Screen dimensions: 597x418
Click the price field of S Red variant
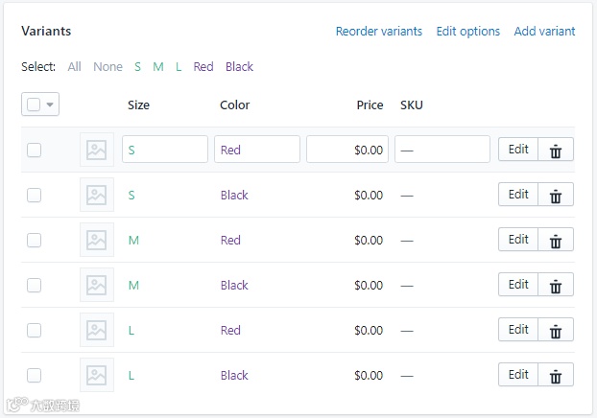[x=347, y=150]
